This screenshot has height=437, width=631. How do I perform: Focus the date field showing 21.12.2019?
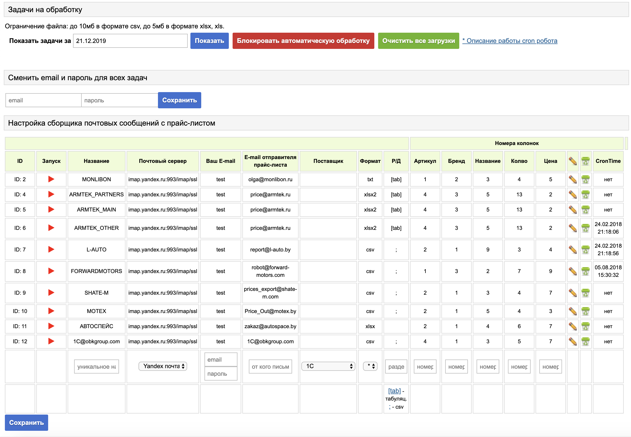(130, 41)
